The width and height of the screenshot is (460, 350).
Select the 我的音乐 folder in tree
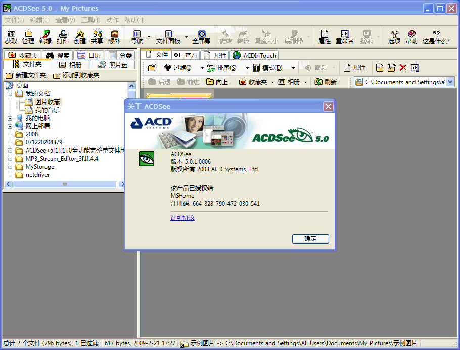47,110
